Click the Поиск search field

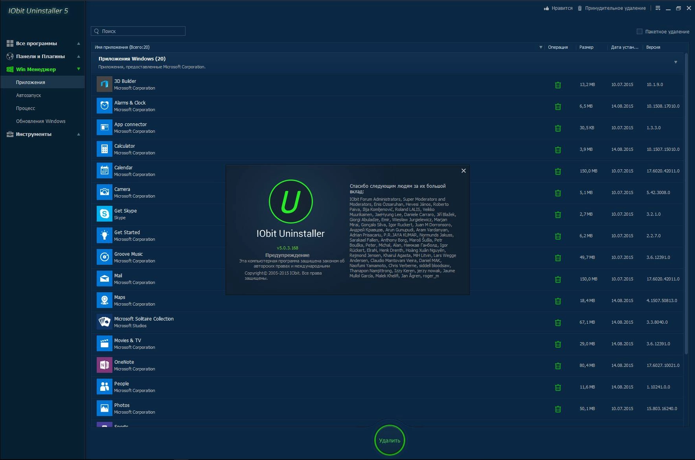tap(138, 31)
